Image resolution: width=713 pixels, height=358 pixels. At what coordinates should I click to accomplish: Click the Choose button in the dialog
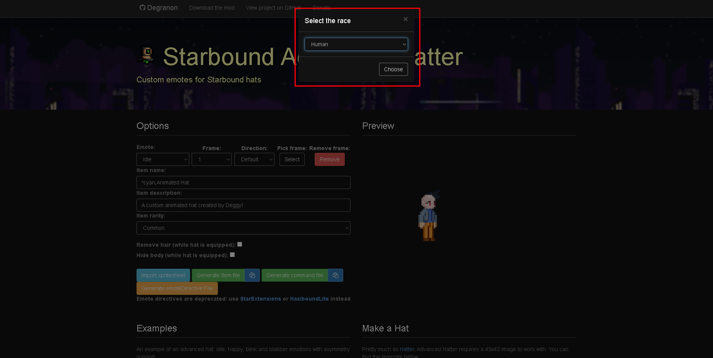(x=393, y=69)
